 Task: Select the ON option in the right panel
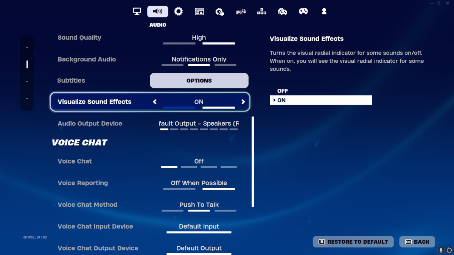(x=320, y=100)
